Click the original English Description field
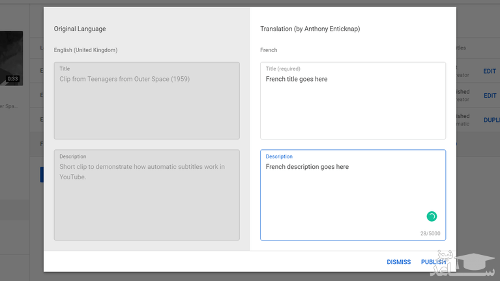The image size is (500, 281). click(147, 195)
